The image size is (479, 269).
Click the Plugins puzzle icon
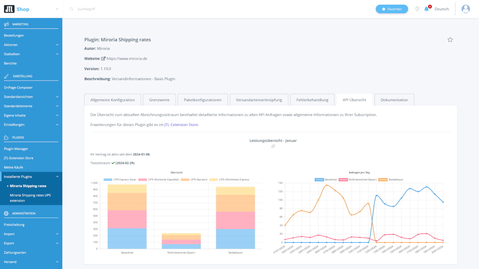(x=6, y=137)
